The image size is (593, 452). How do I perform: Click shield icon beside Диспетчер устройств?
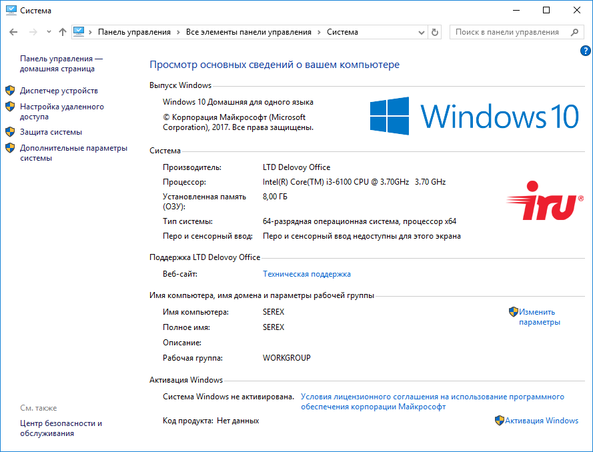point(10,90)
